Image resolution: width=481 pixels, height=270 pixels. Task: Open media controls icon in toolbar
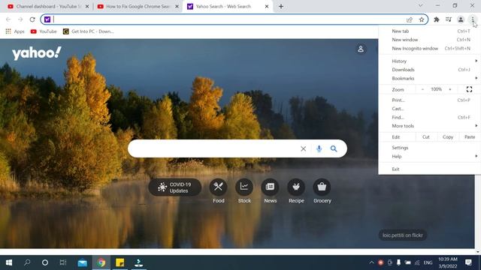[449, 19]
